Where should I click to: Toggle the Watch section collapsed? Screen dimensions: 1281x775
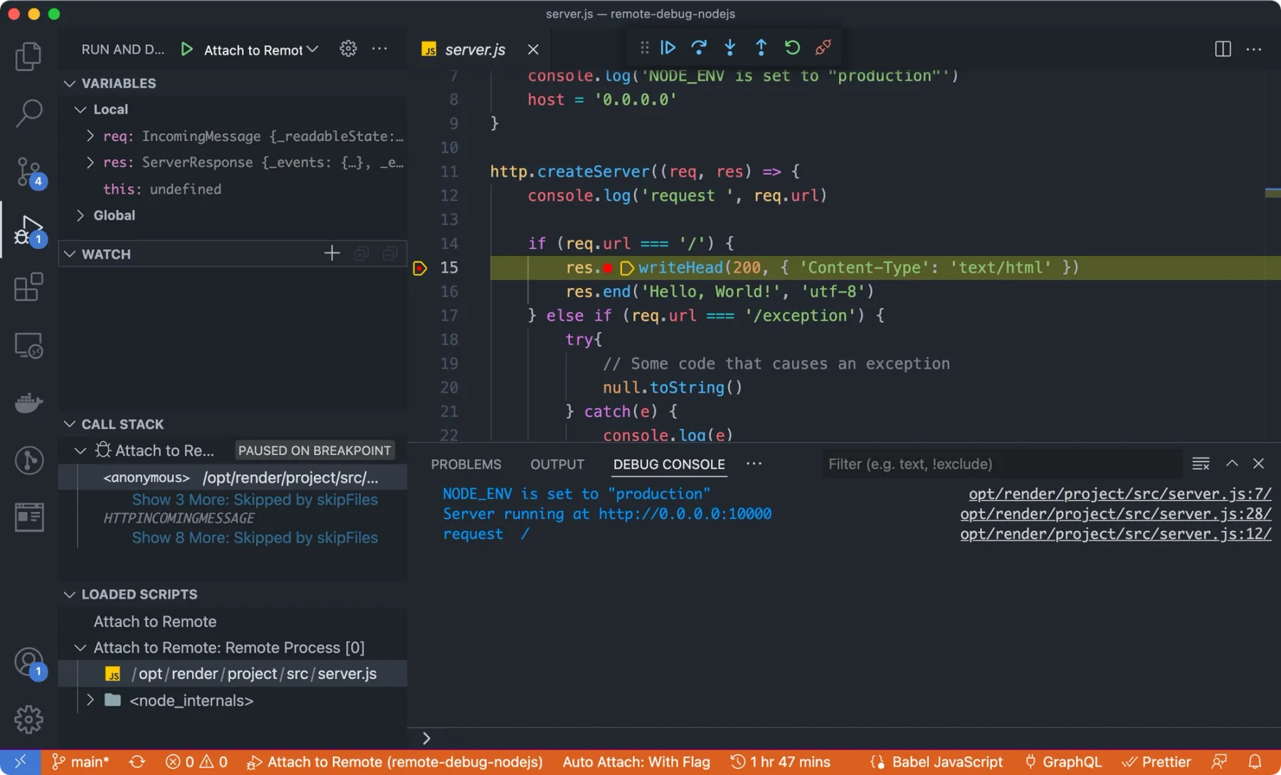pos(69,253)
